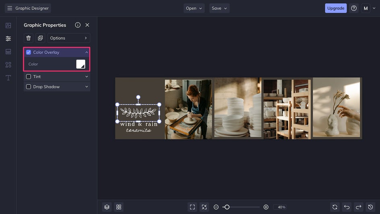
Task: Open the Graphics shapes sidebar icon
Action: click(x=8, y=65)
